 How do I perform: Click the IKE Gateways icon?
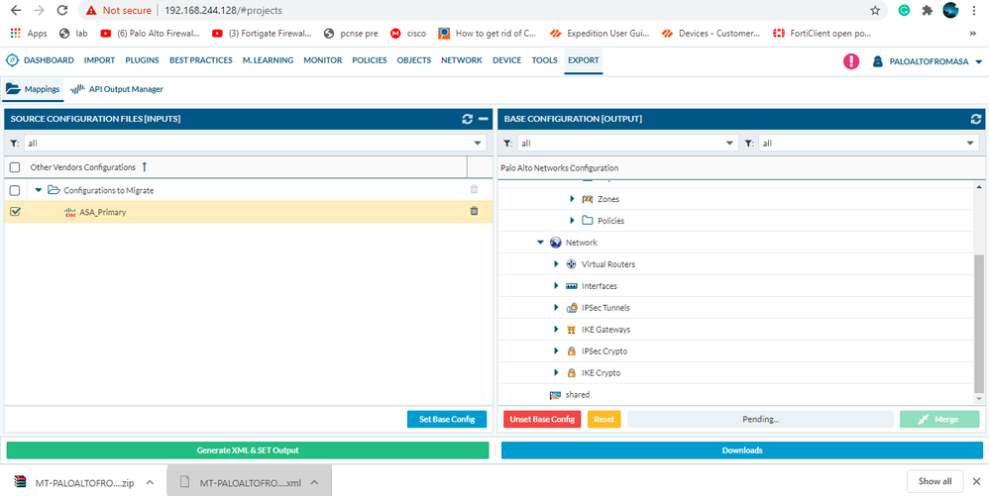pyautogui.click(x=572, y=329)
